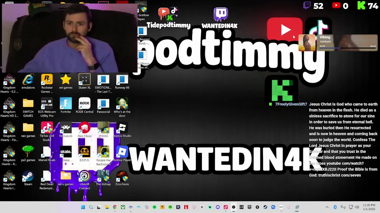Open Who's at the door game

[x=122, y=108]
